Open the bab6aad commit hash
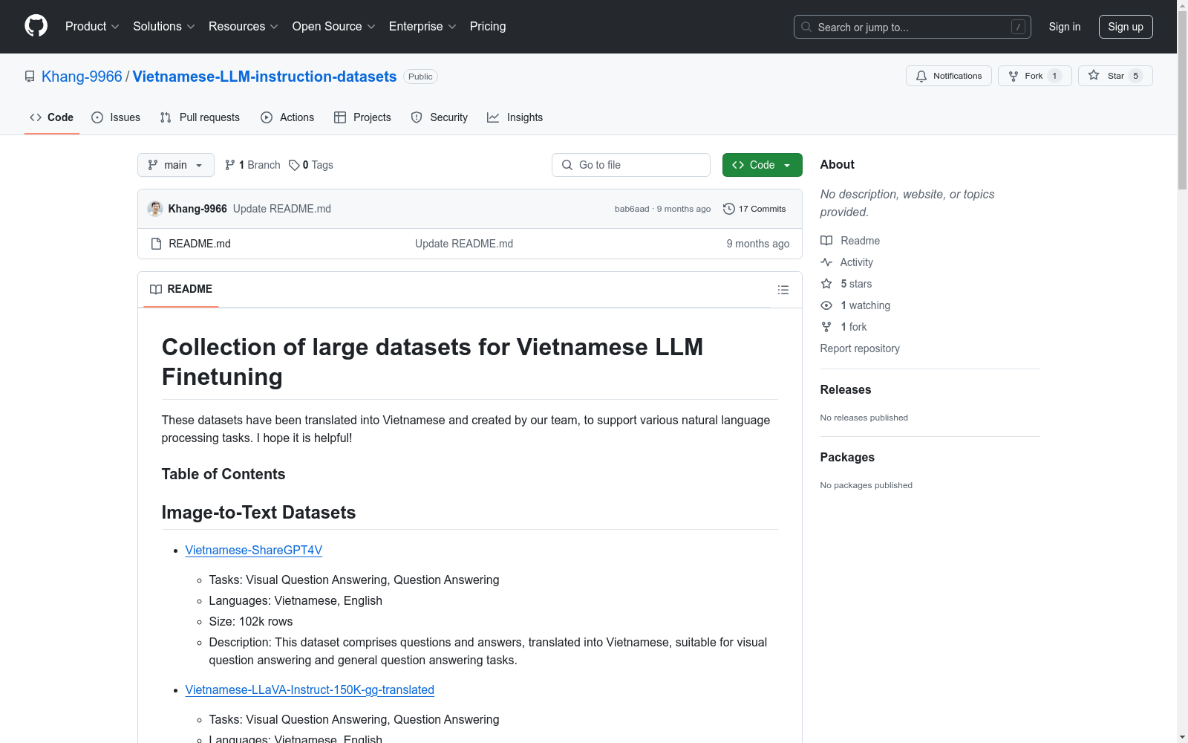Screen dimensions: 1188x743 click(x=632, y=209)
